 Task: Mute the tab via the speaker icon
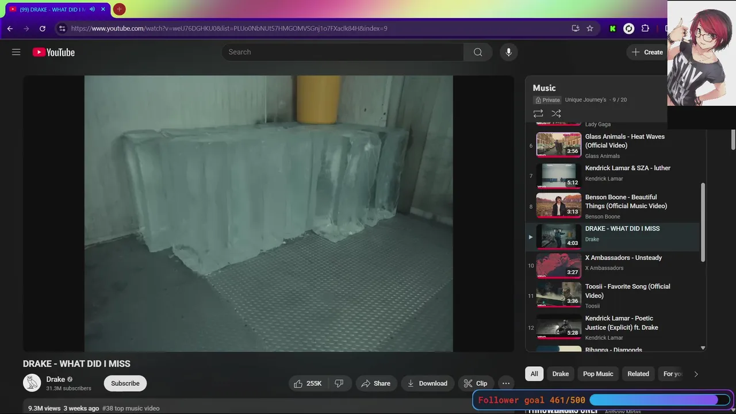[x=92, y=9]
